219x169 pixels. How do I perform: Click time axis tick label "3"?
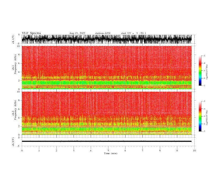coord(74,150)
